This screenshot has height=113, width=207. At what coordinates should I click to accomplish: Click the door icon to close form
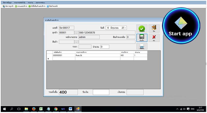[154, 28]
